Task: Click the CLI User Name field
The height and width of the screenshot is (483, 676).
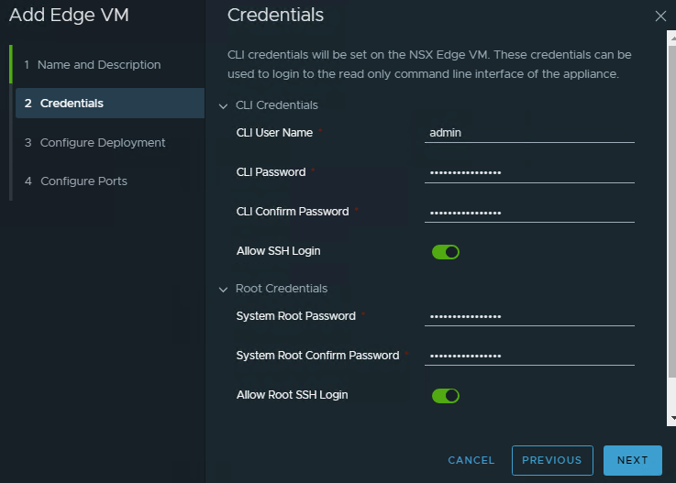Action: point(530,133)
